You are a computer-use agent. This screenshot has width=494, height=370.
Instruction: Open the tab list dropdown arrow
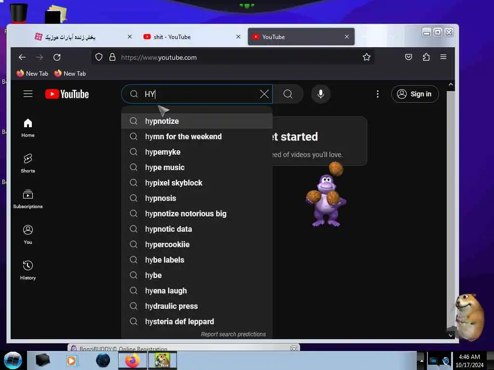point(391,37)
